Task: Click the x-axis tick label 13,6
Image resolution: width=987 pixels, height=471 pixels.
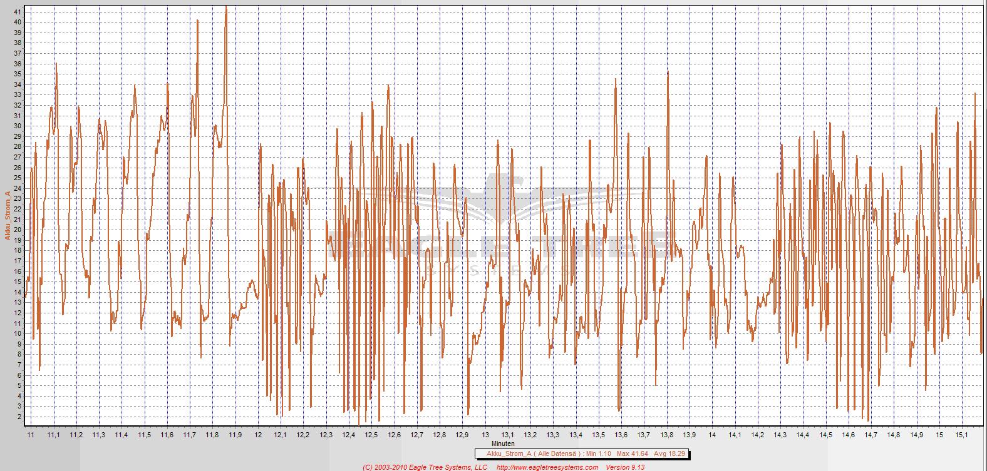Action: (x=621, y=435)
